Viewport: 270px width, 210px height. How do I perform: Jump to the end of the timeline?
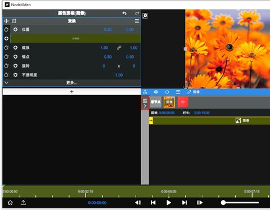(x=184, y=203)
